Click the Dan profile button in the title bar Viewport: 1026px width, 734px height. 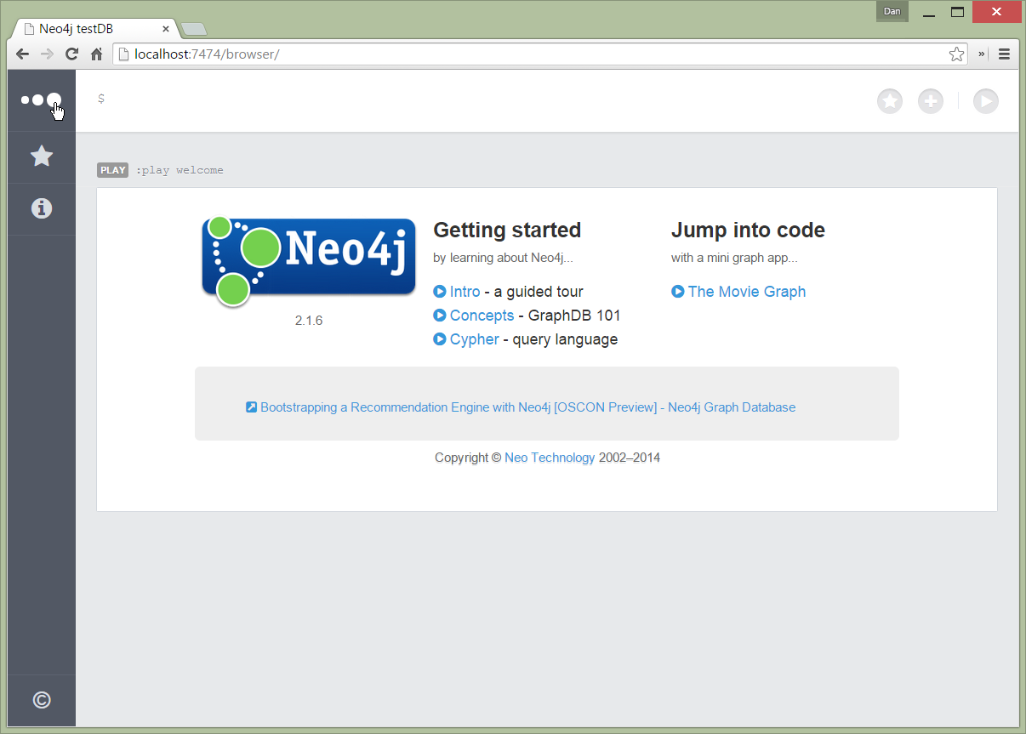click(x=892, y=12)
